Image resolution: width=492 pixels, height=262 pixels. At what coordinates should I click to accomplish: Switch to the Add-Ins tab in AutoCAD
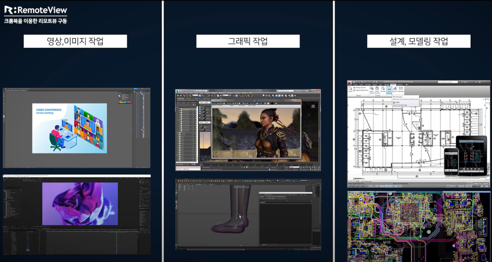(400, 85)
